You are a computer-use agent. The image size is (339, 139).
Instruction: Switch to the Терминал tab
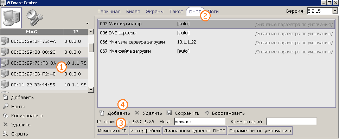click(x=109, y=12)
